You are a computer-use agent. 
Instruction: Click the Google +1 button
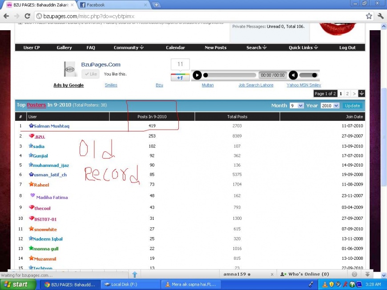[180, 78]
